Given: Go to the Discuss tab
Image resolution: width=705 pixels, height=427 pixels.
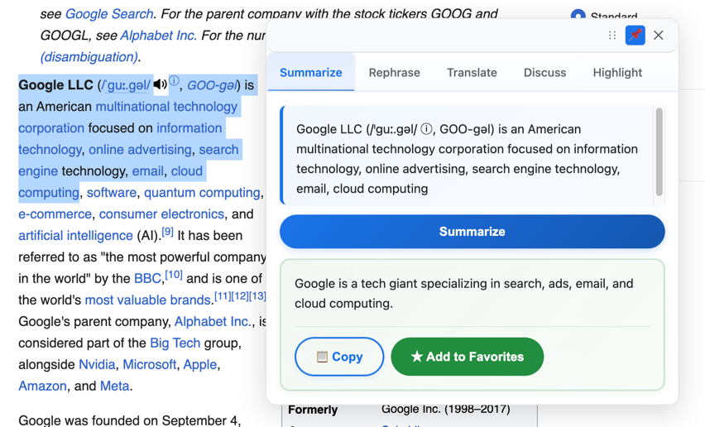Looking at the screenshot, I should pos(544,73).
